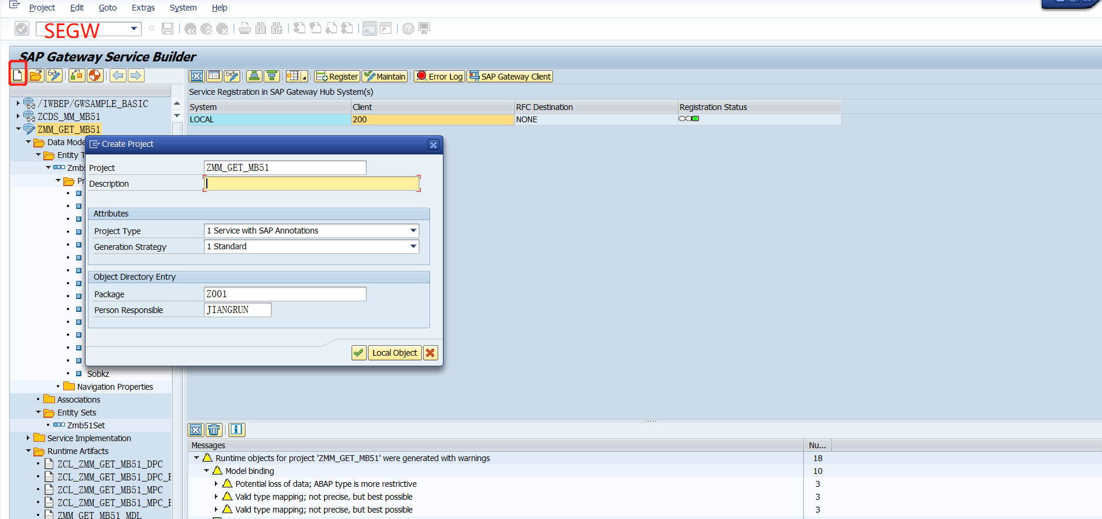Viewport: 1102px width, 519px height.
Task: Click the Enter checkmark in the system toolbar
Action: tap(22, 29)
